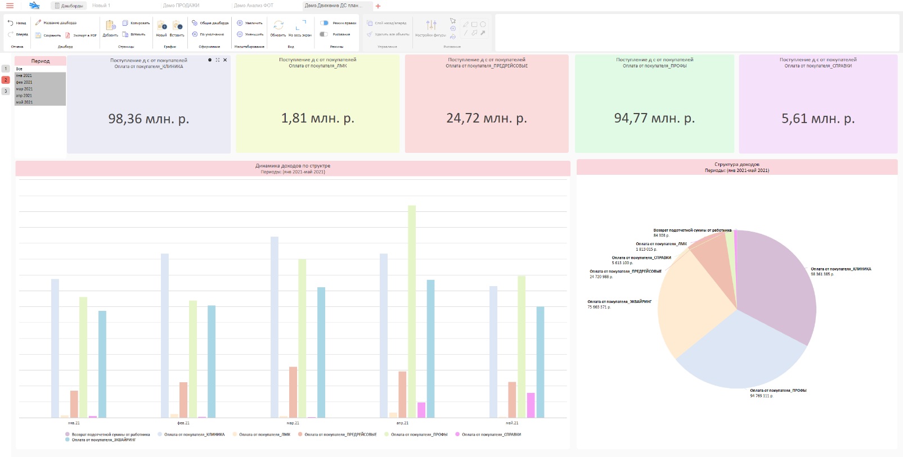The image size is (903, 457).
Task: Click the Сохранить button
Action: 48,35
